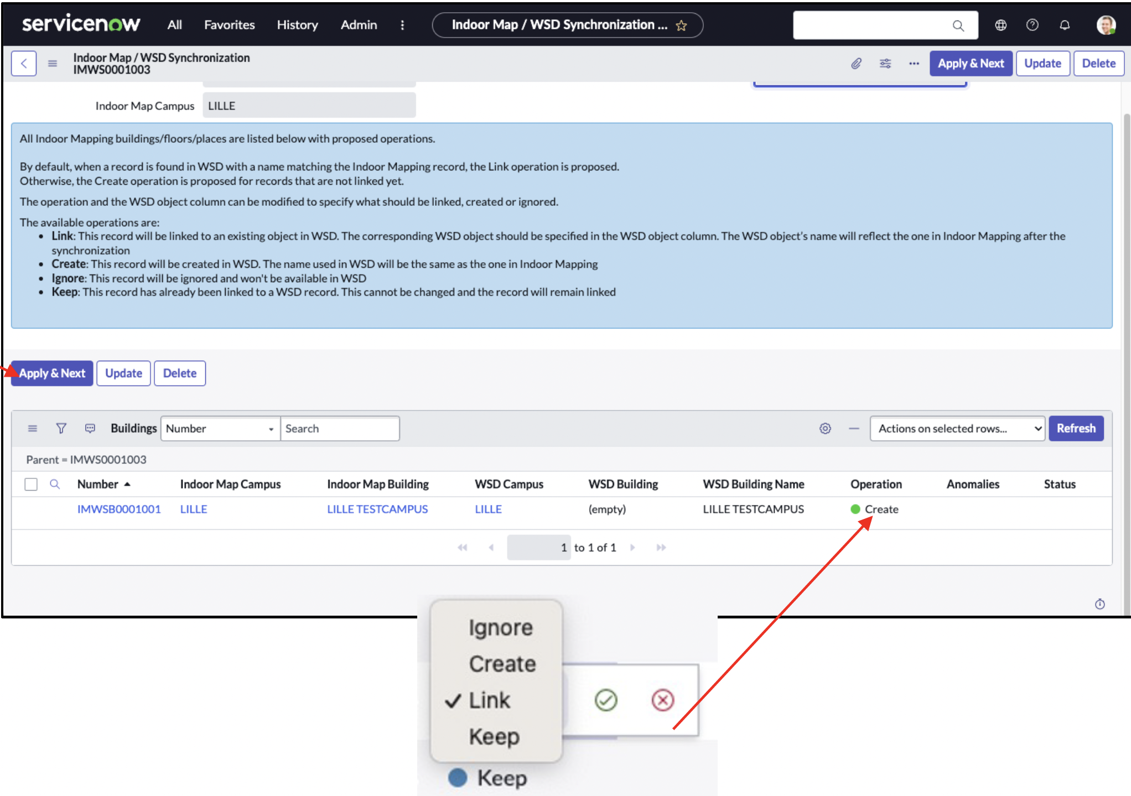This screenshot has height=796, width=1131.
Task: Open the History menu
Action: [297, 25]
